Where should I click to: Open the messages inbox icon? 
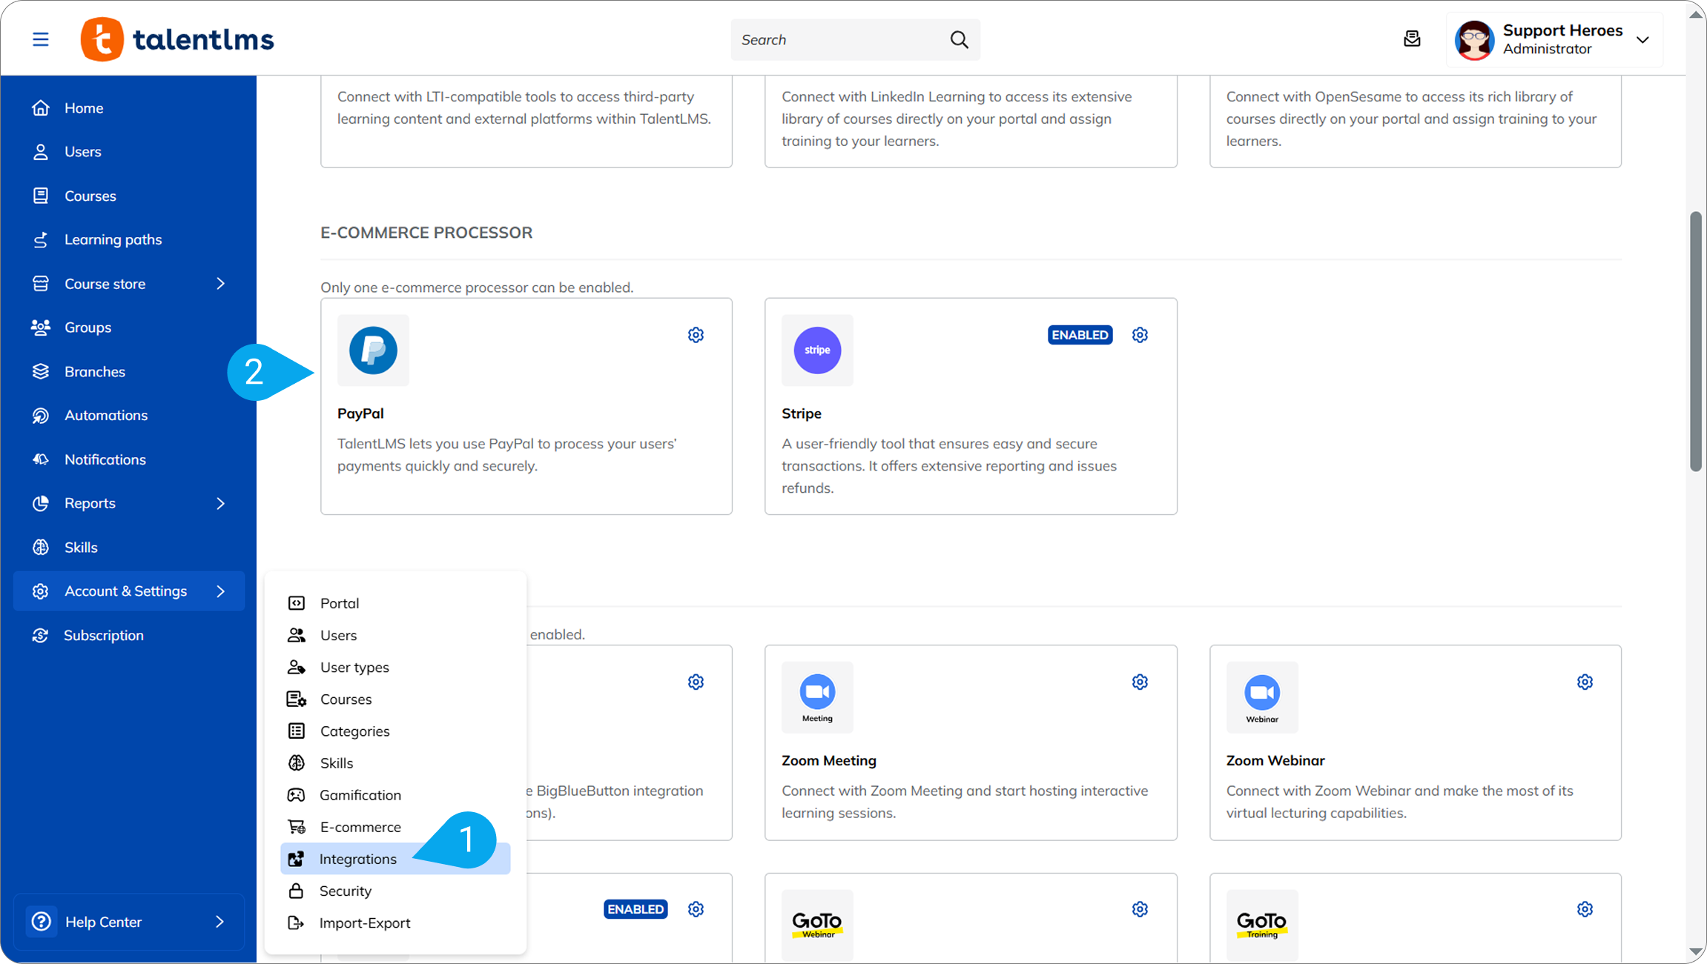point(1412,39)
